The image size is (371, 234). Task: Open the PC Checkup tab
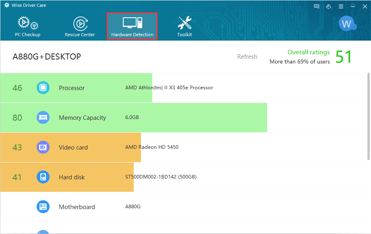point(28,27)
